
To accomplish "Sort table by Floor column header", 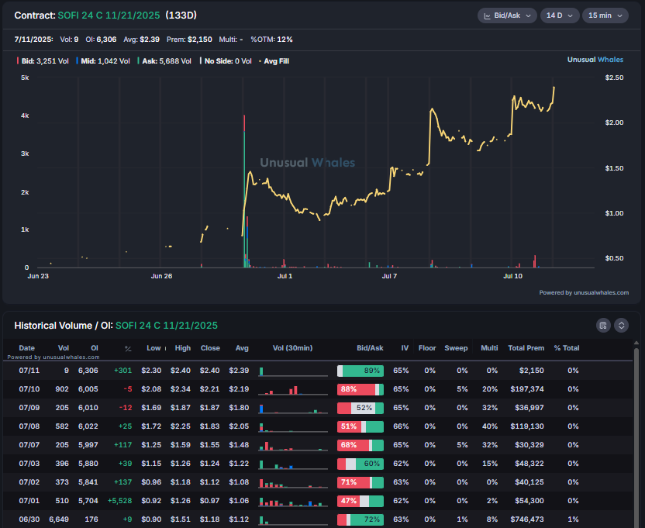I will click(x=427, y=348).
